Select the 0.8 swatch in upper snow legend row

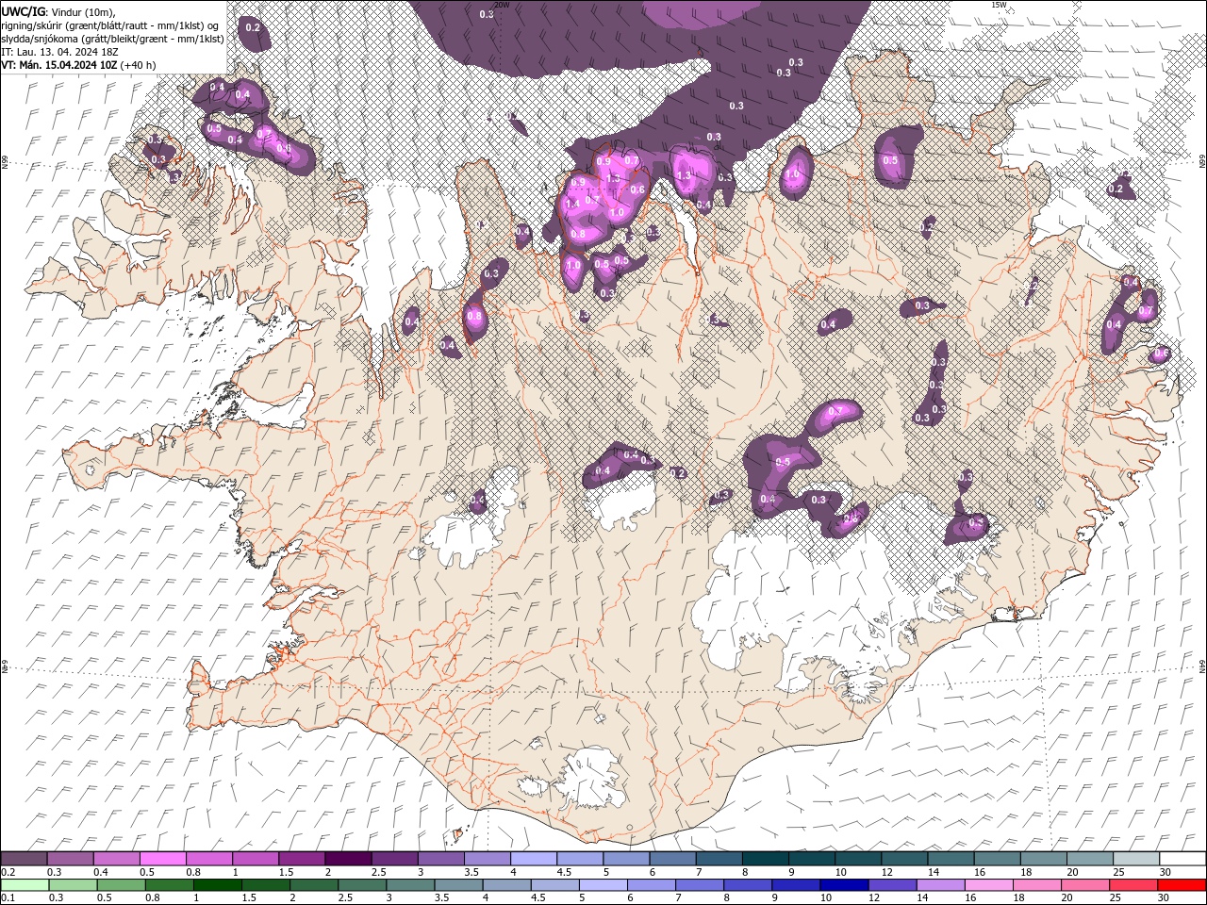pyautogui.click(x=209, y=859)
